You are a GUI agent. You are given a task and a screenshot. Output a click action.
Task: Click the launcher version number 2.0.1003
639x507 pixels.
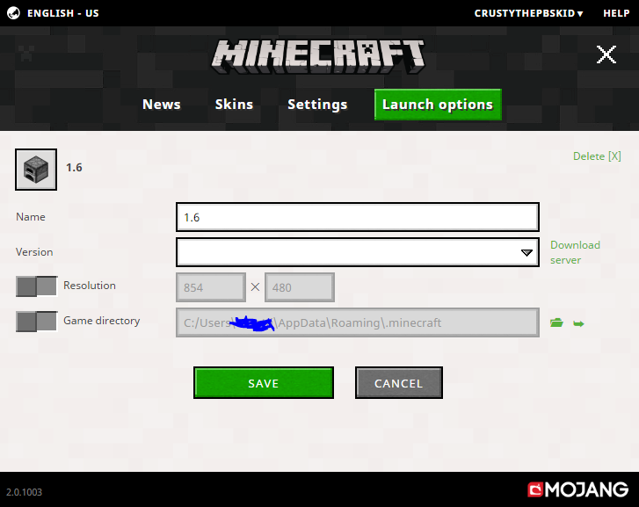(x=24, y=492)
